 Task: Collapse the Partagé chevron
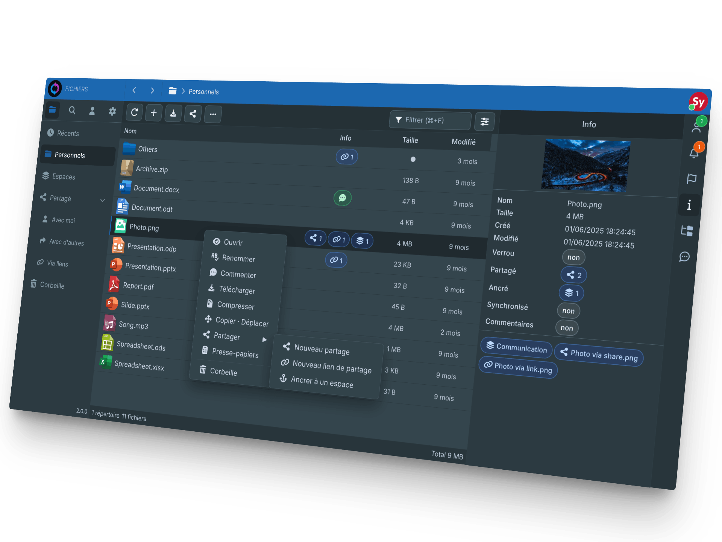(x=102, y=200)
